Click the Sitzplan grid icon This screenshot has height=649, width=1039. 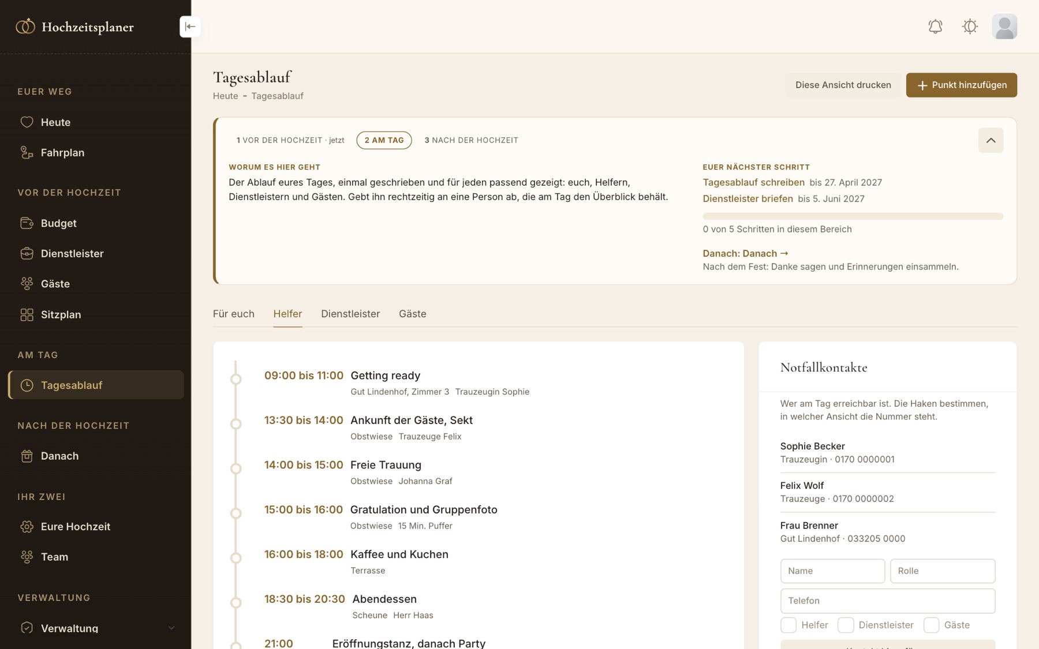click(27, 314)
